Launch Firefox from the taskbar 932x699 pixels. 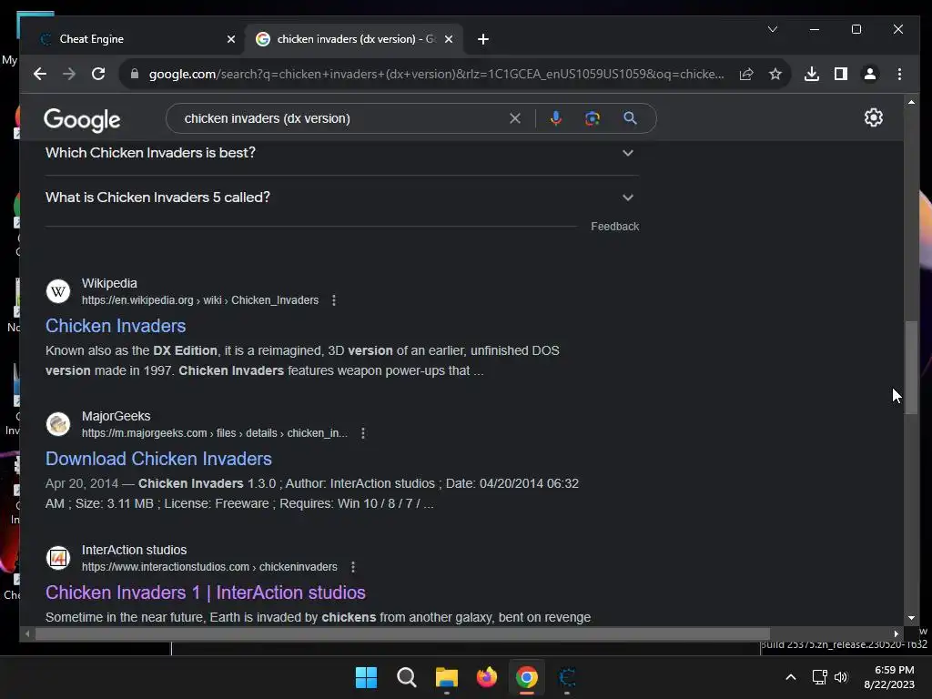pos(486,677)
